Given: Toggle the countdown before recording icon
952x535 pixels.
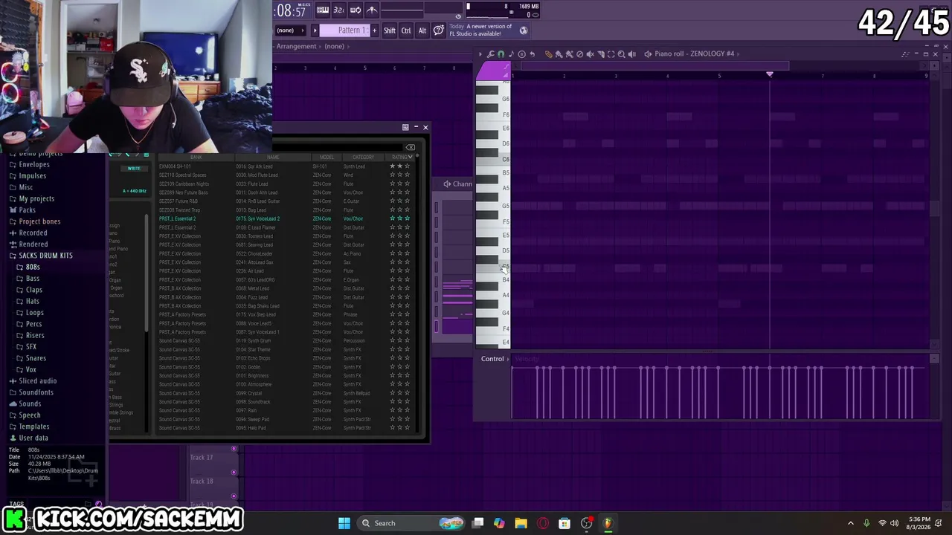Looking at the screenshot, I should coord(338,10).
